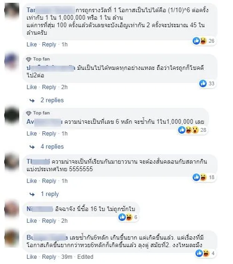Click the Top fan diamond badge above Av comment
Image resolution: width=233 pixels, height=264 pixels.
(29, 113)
